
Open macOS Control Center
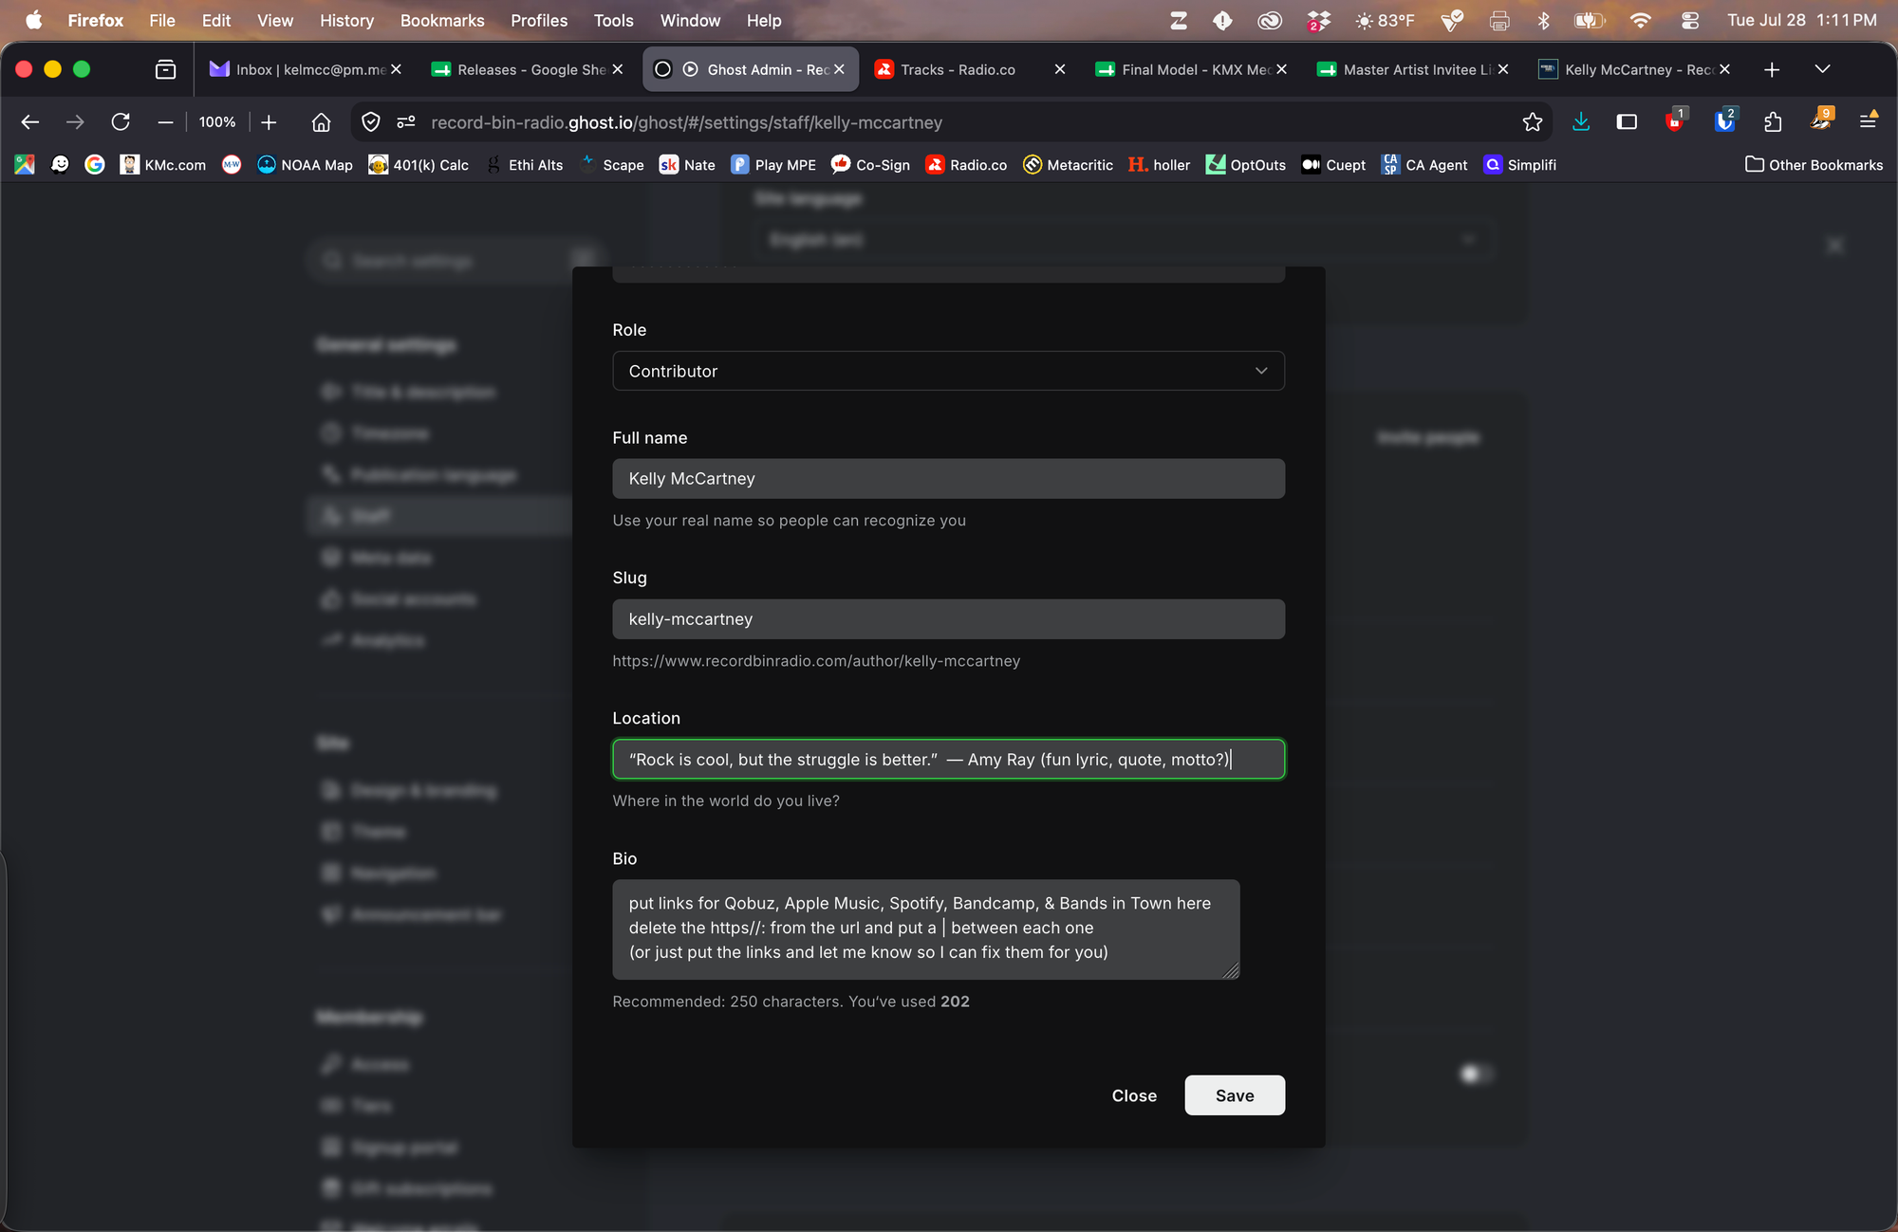pyautogui.click(x=1690, y=20)
